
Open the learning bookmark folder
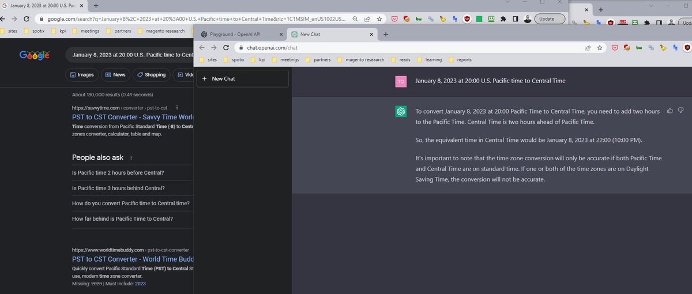pyautogui.click(x=429, y=59)
